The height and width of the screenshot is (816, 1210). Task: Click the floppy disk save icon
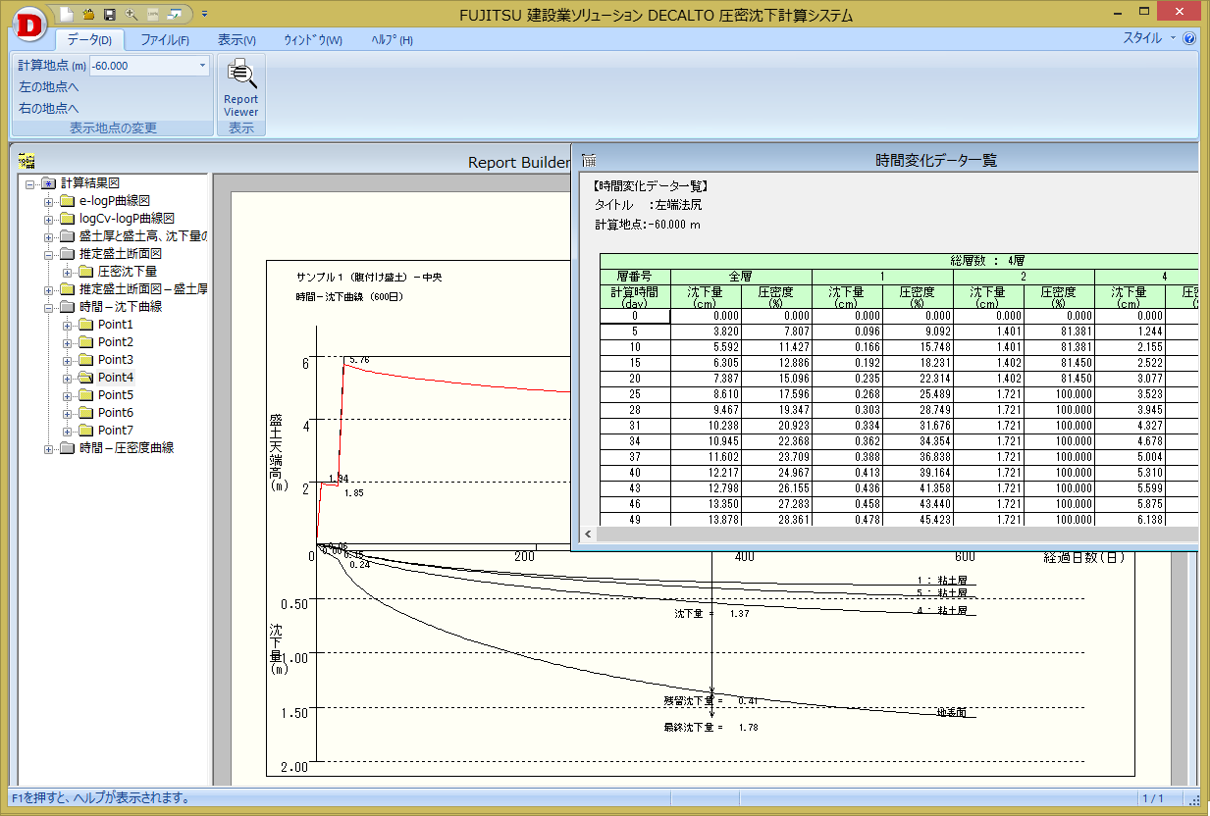pos(109,14)
